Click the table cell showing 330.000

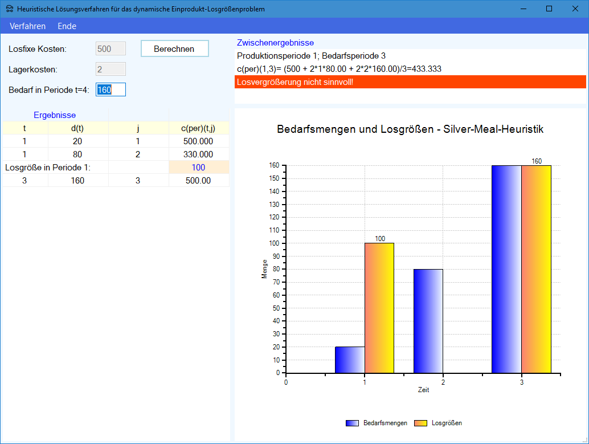pos(198,154)
